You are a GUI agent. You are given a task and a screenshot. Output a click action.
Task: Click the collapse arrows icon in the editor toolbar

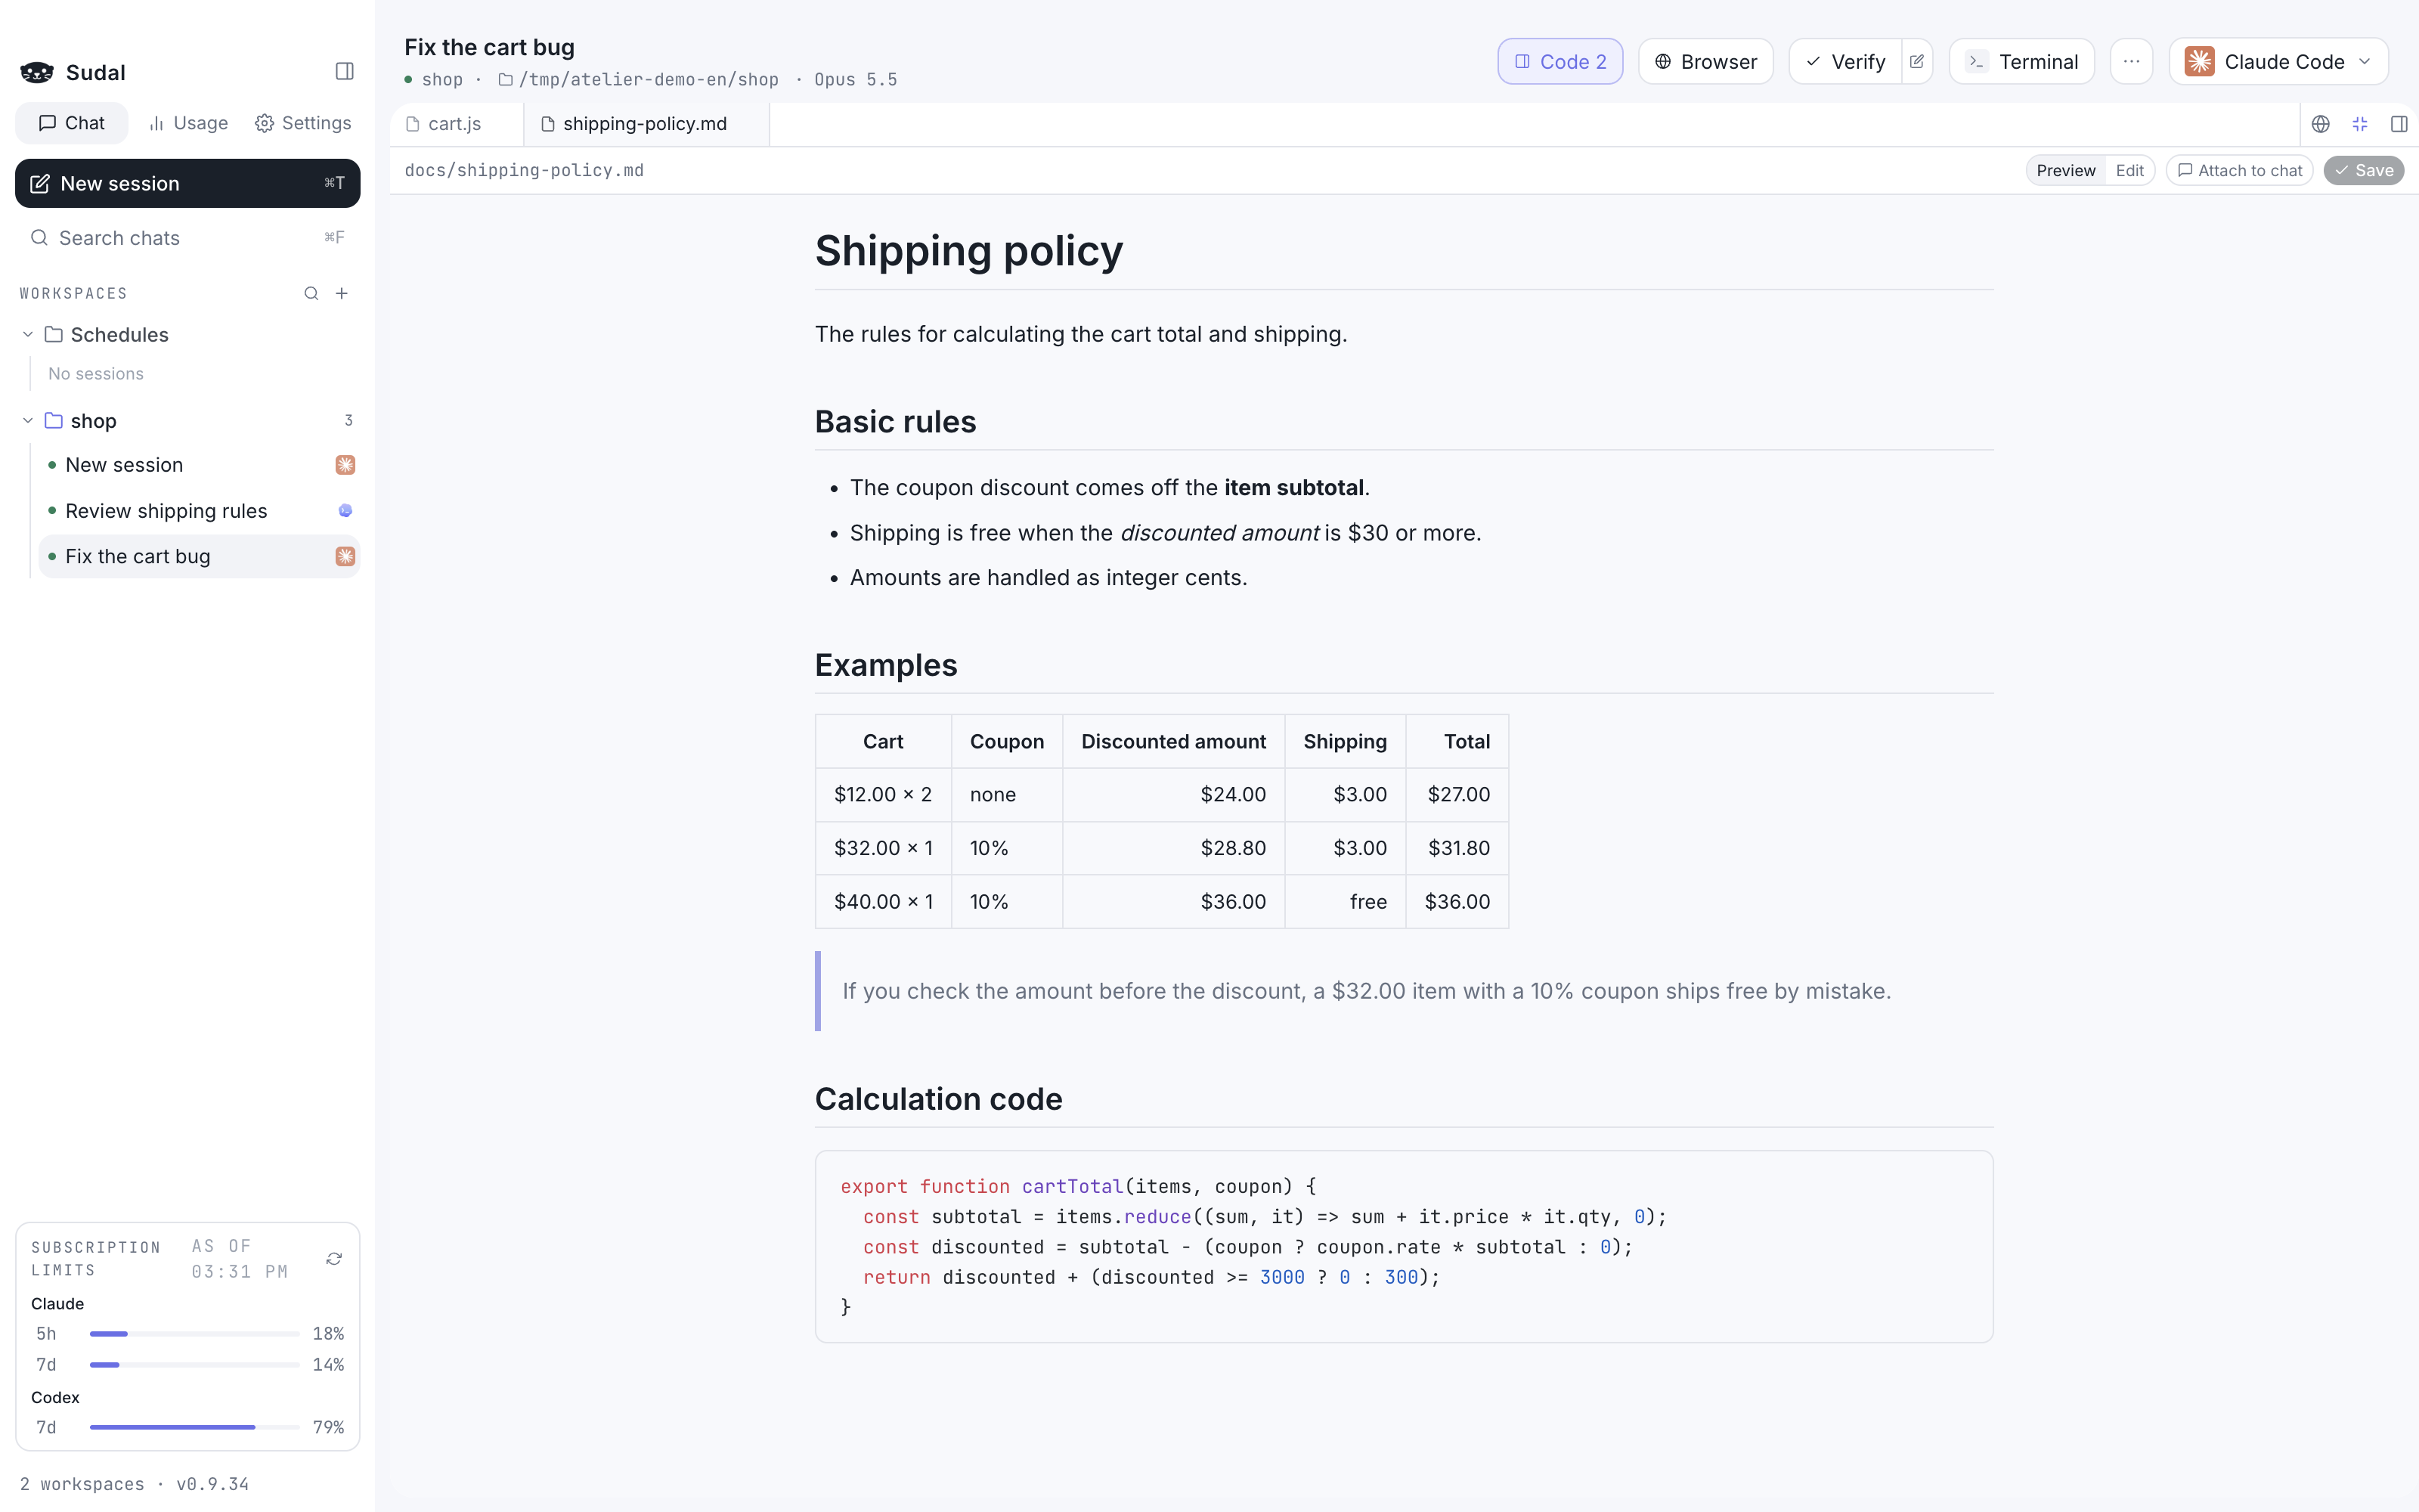click(2360, 124)
